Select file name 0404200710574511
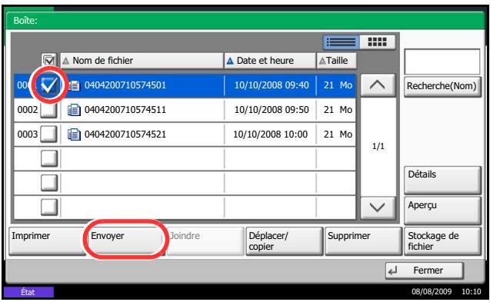 pos(125,110)
